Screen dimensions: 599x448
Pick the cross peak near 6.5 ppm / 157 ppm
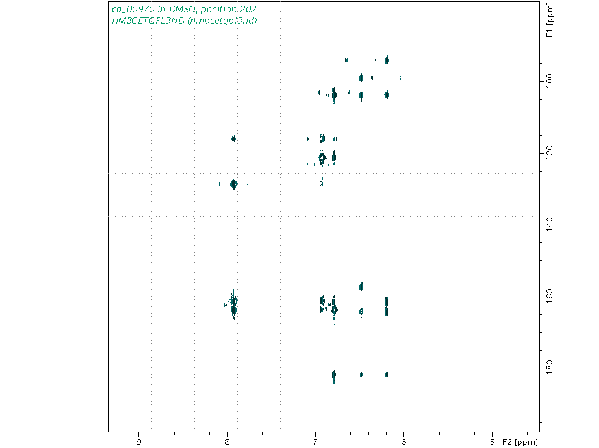click(361, 287)
